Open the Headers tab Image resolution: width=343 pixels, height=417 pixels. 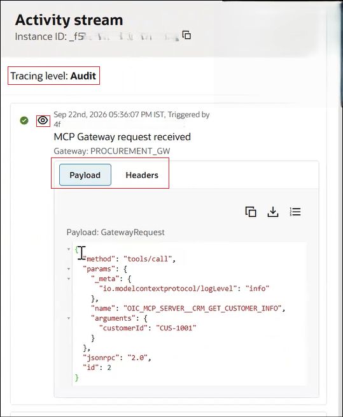pyautogui.click(x=142, y=175)
